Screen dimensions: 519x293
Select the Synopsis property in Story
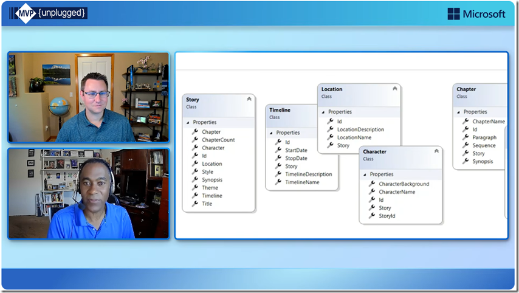(212, 180)
